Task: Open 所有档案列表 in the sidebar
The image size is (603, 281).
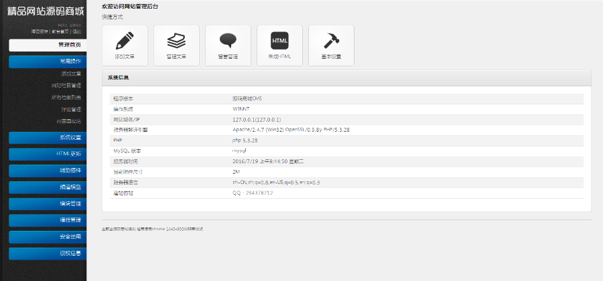Action: pos(66,98)
